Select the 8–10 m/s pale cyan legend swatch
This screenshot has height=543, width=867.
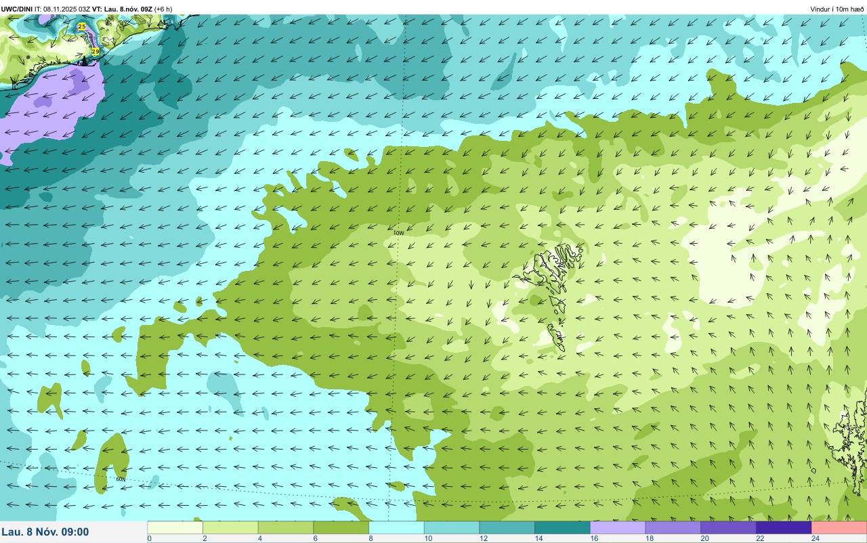pos(396,527)
